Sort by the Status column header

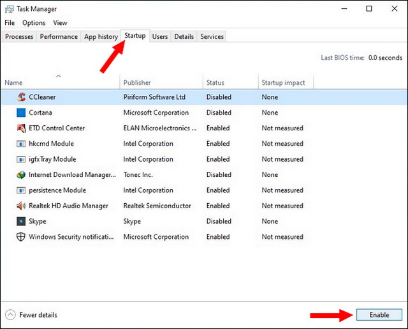pyautogui.click(x=231, y=82)
